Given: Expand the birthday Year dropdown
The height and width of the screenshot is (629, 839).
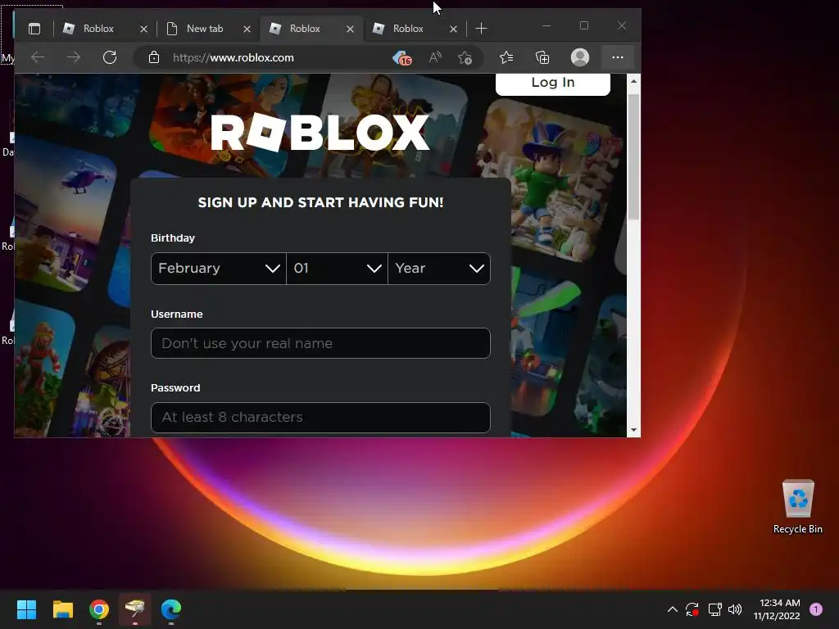Looking at the screenshot, I should [439, 269].
